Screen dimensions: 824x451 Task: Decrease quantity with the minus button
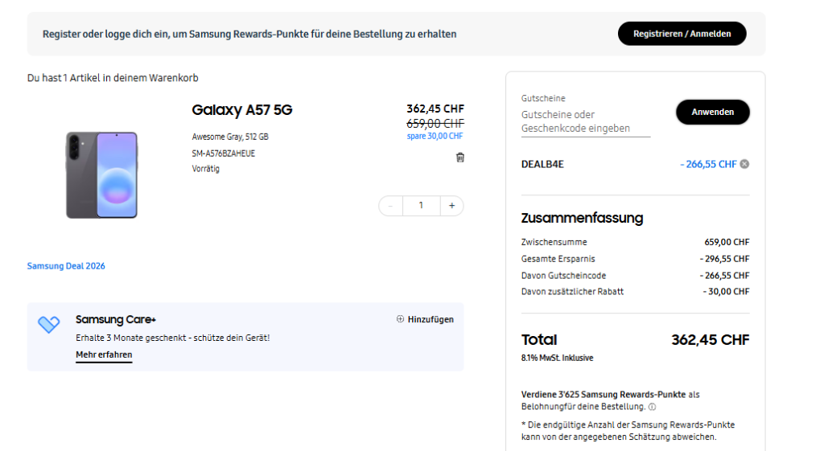(x=390, y=206)
